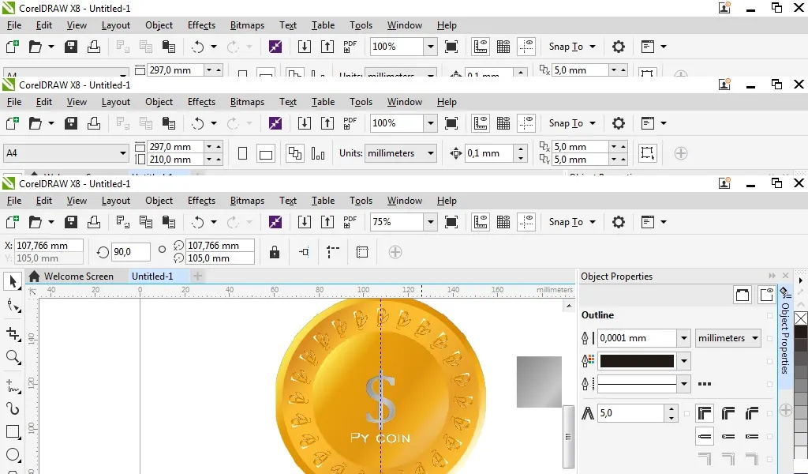Select the Zoom tool in the toolbox
Image resolution: width=808 pixels, height=474 pixels.
click(x=13, y=357)
